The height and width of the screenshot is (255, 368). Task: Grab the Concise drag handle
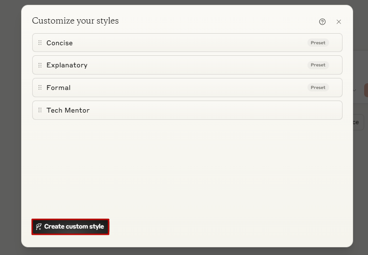coord(40,43)
